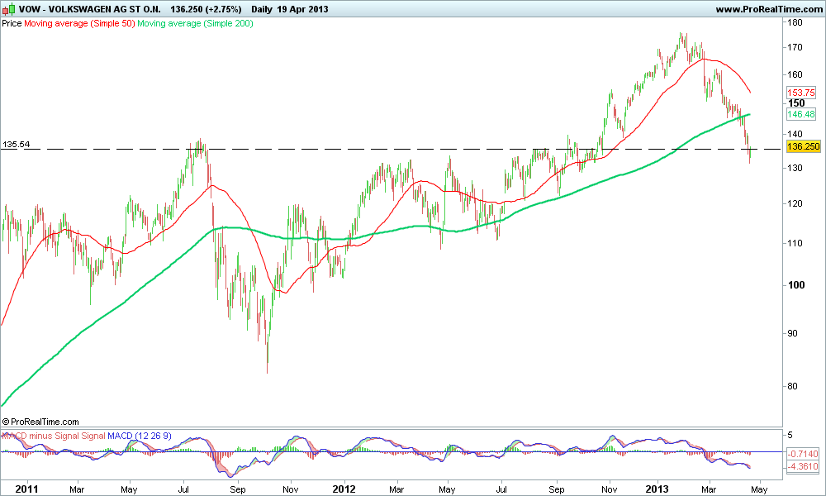
Task: Select the Daily timeframe label
Action: click(263, 9)
